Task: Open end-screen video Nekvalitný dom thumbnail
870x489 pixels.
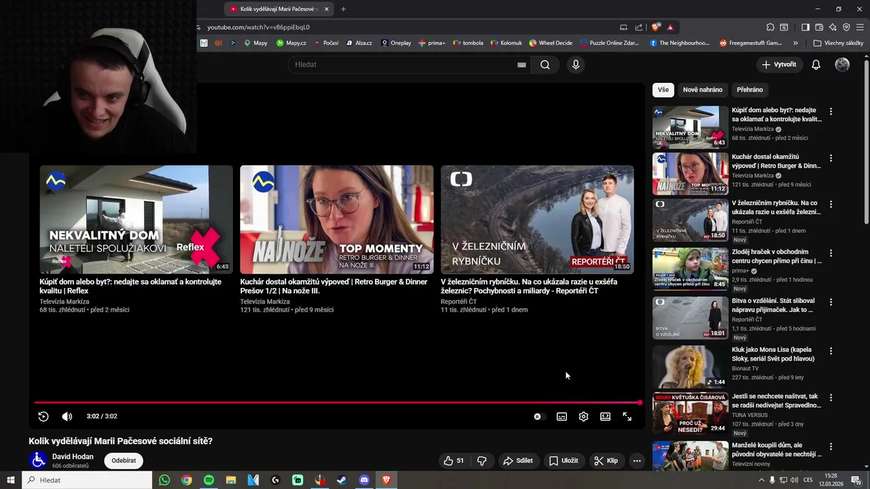Action: 136,219
